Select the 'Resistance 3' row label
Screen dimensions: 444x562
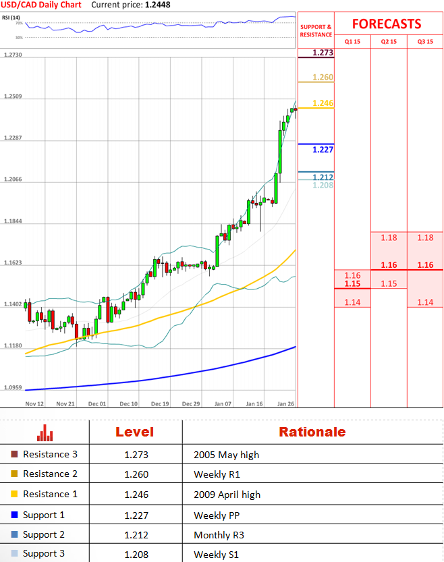pyautogui.click(x=50, y=454)
